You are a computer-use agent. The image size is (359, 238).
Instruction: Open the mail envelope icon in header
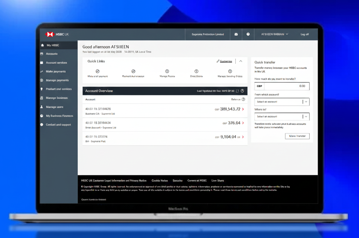(x=236, y=34)
